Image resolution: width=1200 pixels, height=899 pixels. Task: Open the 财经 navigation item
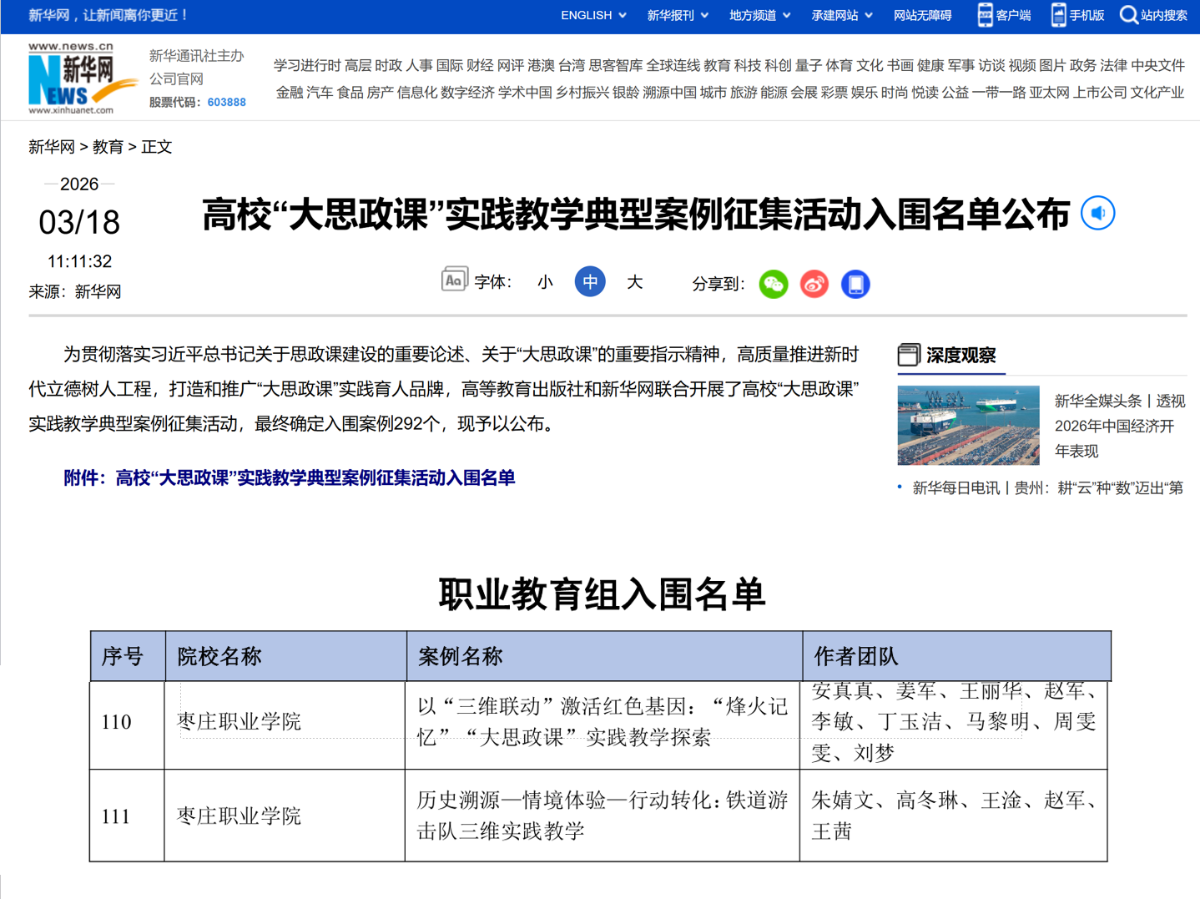[x=479, y=65]
